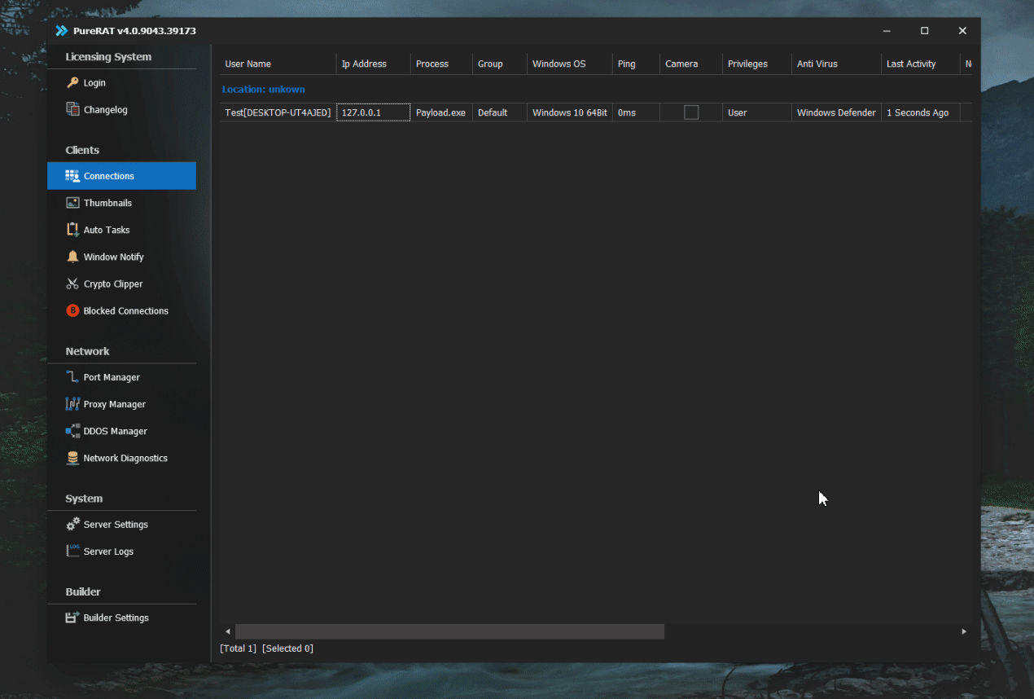Click the Port Manager icon
The height and width of the screenshot is (699, 1034).
(x=72, y=377)
